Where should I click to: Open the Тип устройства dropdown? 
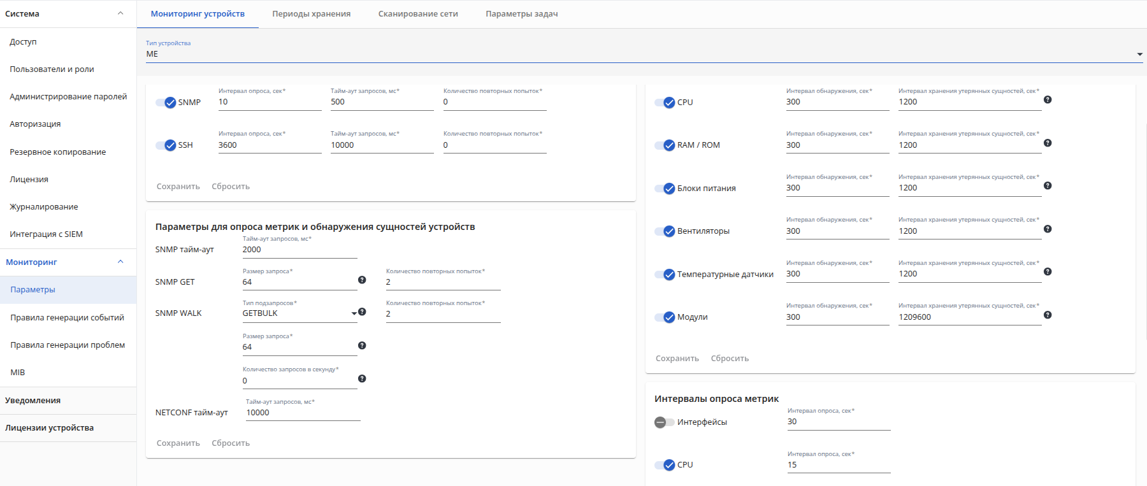point(644,54)
